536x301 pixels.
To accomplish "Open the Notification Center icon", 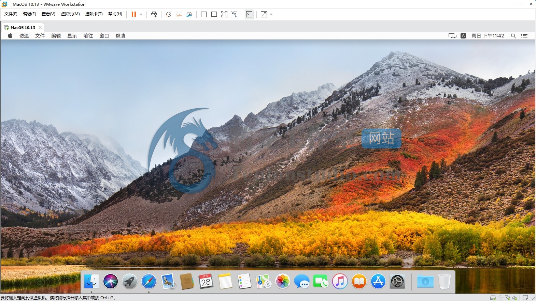I will 524,36.
